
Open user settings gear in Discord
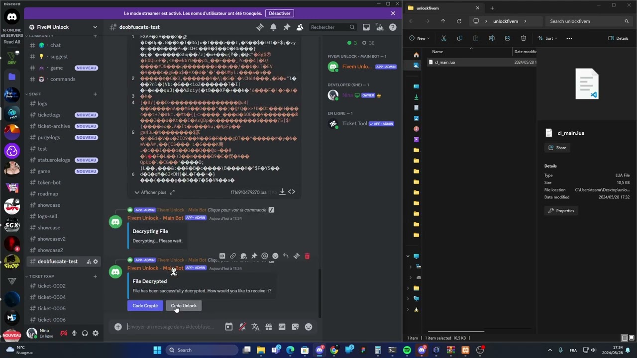[x=96, y=333]
